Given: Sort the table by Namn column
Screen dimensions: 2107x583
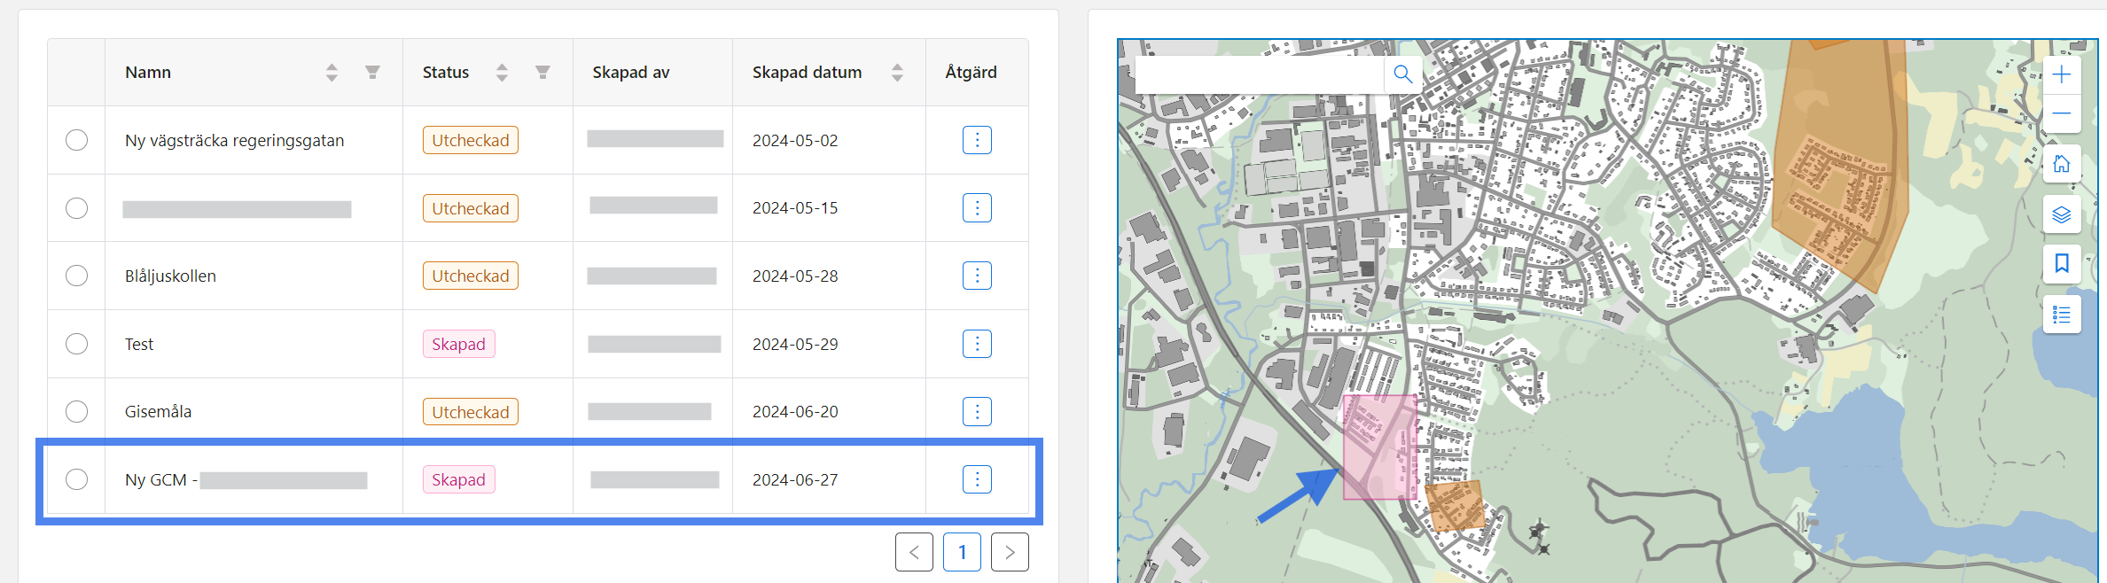Looking at the screenshot, I should [x=332, y=73].
